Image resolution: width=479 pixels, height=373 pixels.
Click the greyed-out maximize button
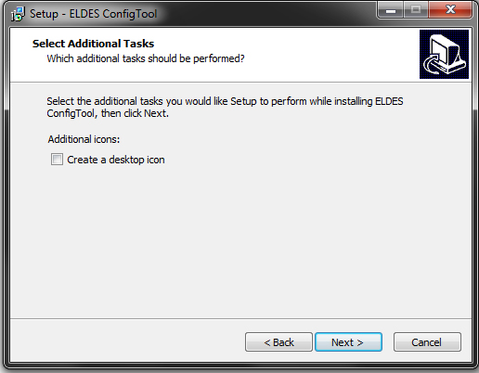[x=416, y=11]
